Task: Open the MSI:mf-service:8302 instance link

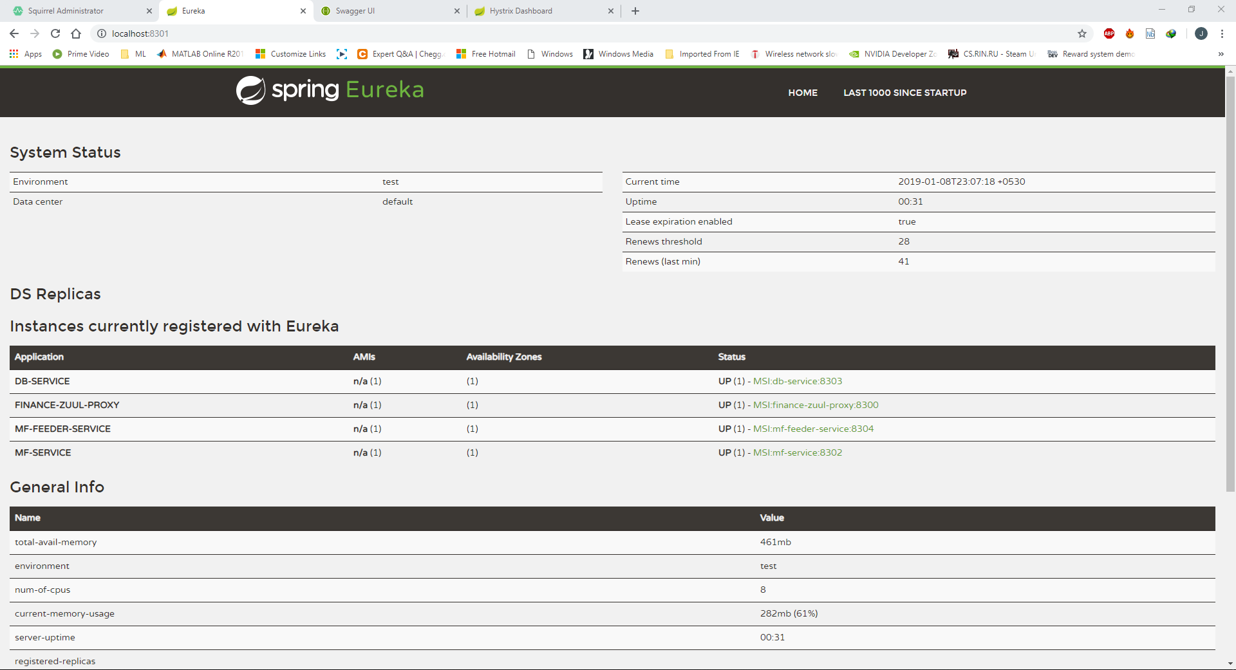Action: 798,452
